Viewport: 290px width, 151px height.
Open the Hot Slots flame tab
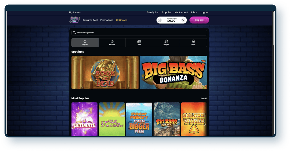(112, 42)
